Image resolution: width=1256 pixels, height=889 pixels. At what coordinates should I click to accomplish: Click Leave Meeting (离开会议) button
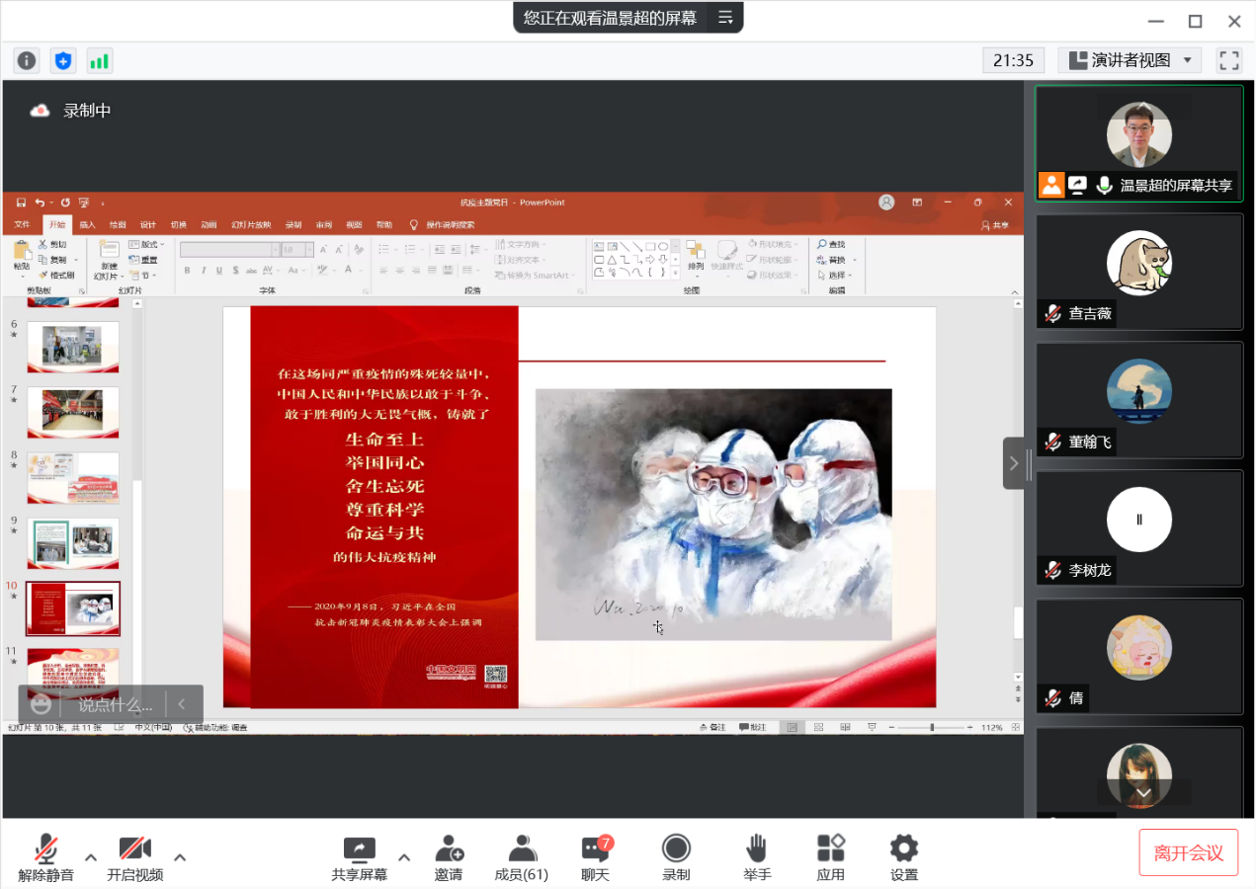click(1188, 853)
